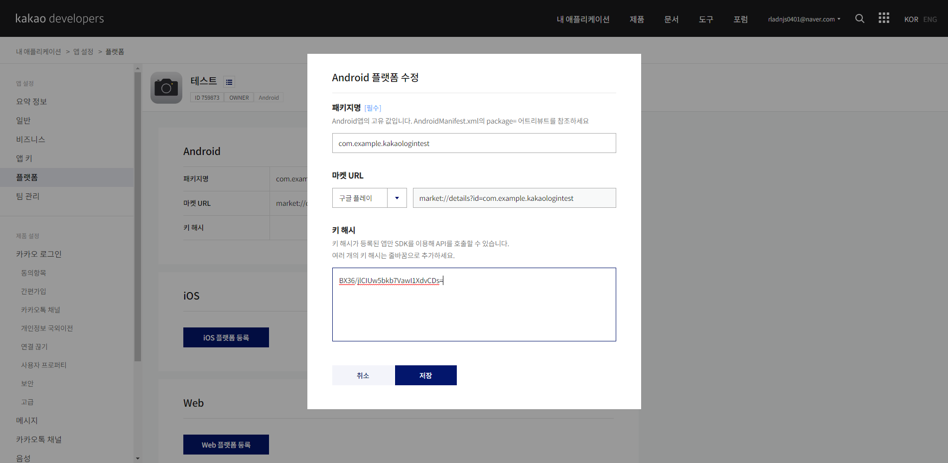
Task: Open 개인정보 국외이전 sidebar sub-item
Action: pos(47,328)
